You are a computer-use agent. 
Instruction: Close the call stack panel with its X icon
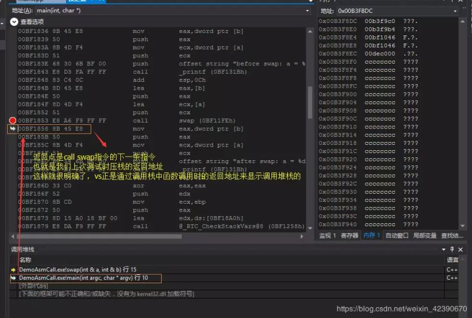pyautogui.click(x=461, y=249)
